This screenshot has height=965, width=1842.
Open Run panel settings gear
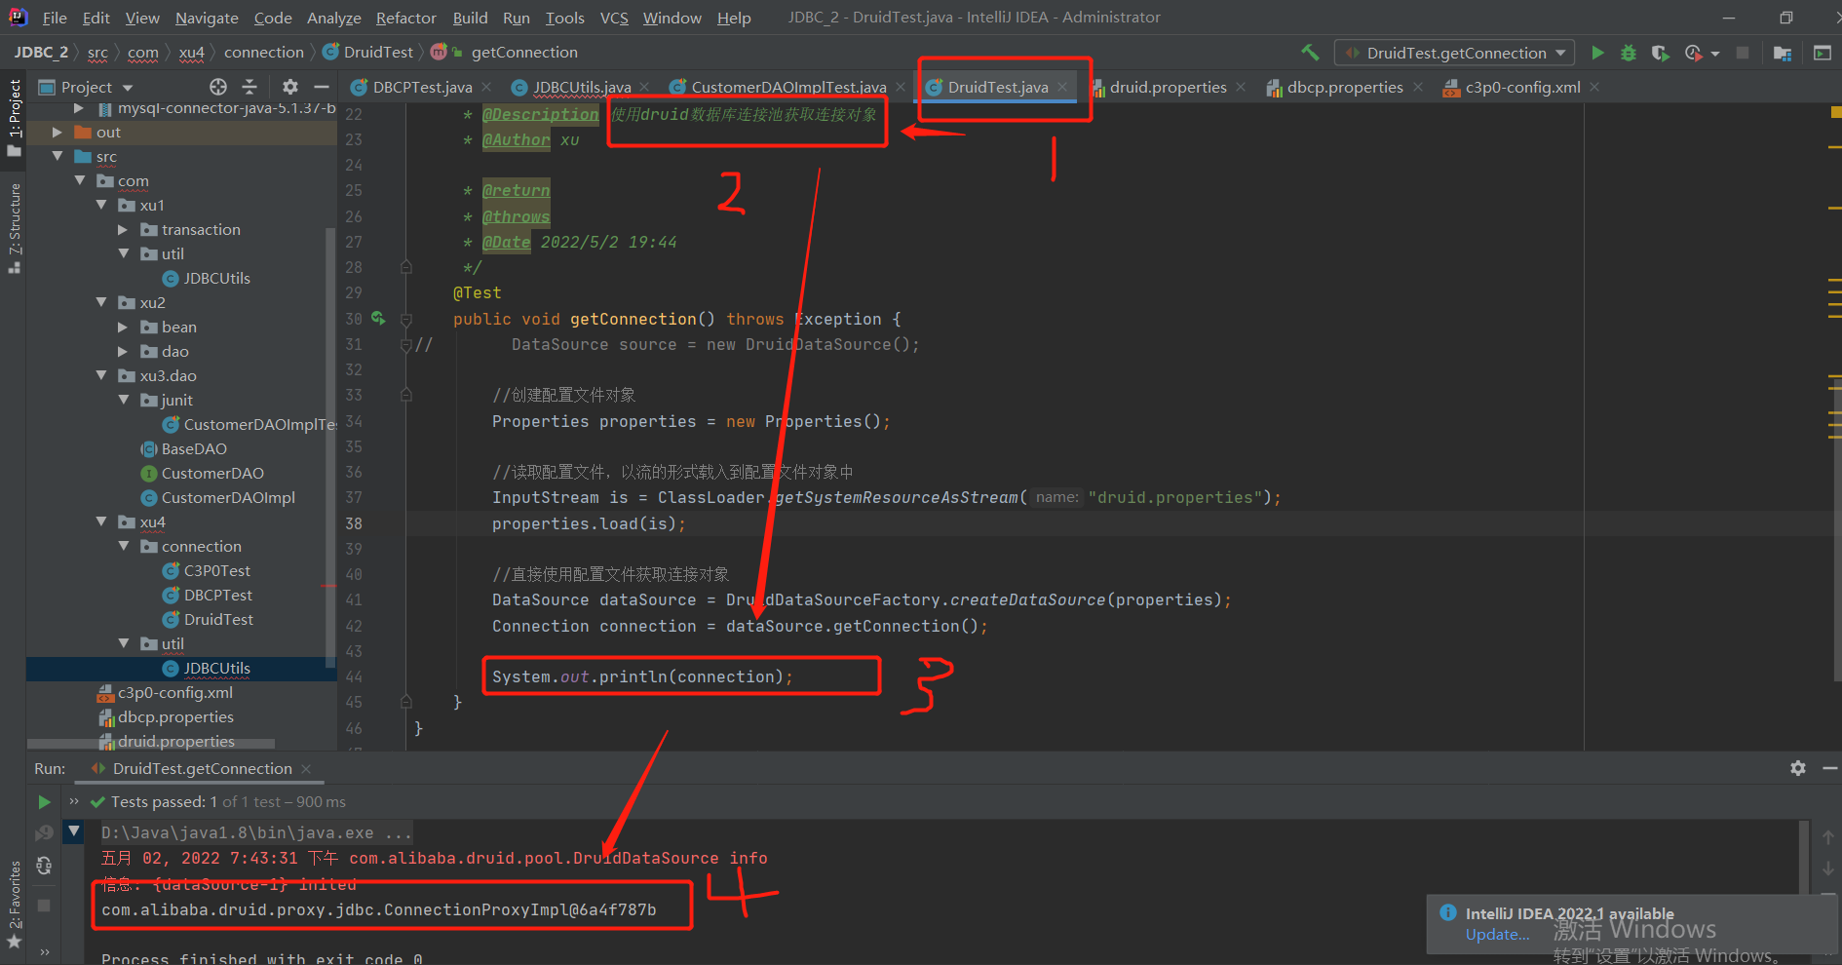point(1798,768)
